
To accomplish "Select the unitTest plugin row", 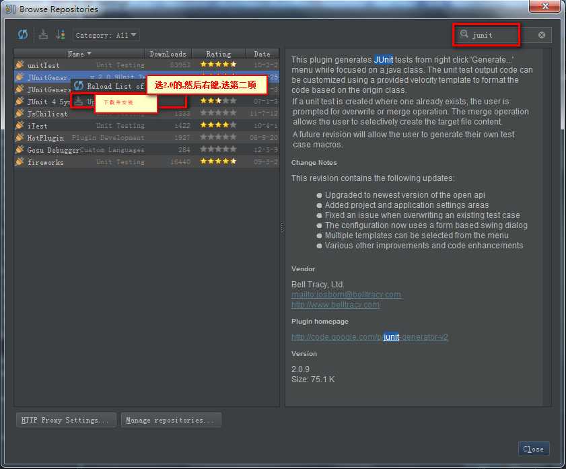I will (x=147, y=65).
